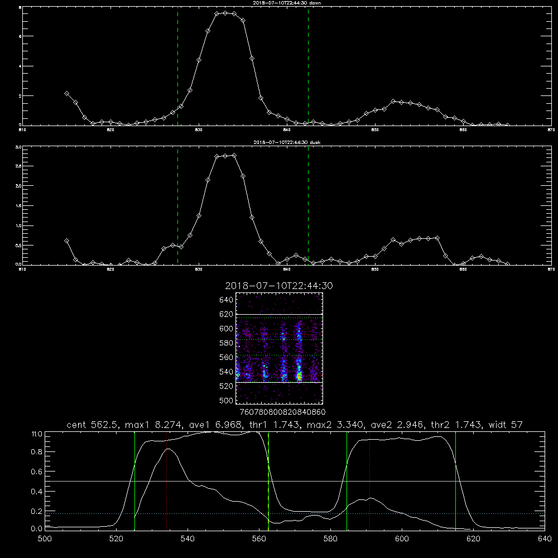Click the dusk plot title text
Image resolution: width=558 pixels, height=558 pixels.
tap(287, 142)
